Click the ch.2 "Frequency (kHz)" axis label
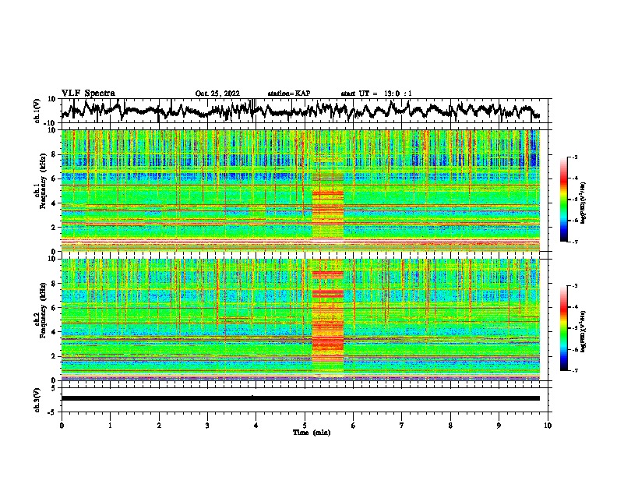 43,310
